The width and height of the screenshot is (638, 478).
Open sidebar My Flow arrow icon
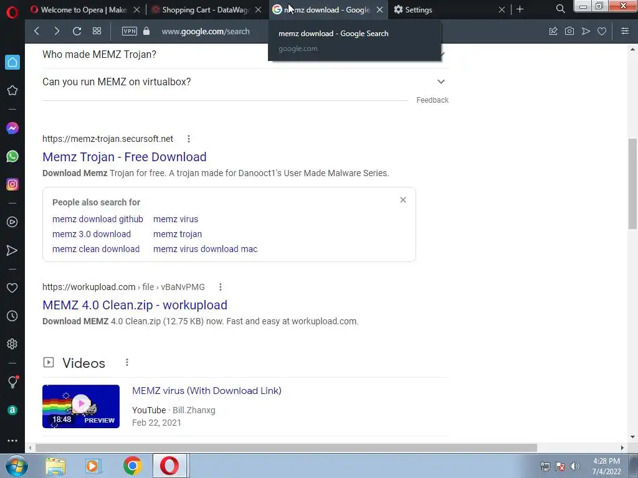(12, 250)
